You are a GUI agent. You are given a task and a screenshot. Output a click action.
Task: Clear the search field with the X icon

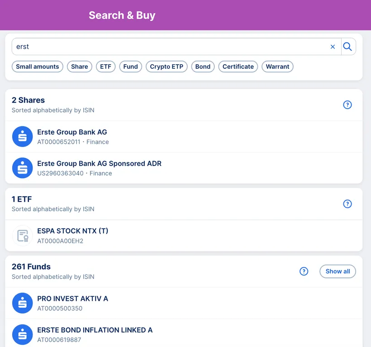point(333,47)
